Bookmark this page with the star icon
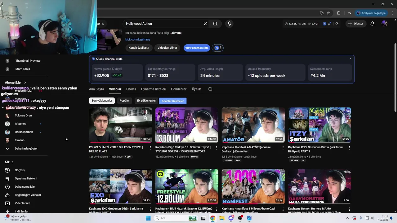This screenshot has height=223, width=397. pos(328,13)
